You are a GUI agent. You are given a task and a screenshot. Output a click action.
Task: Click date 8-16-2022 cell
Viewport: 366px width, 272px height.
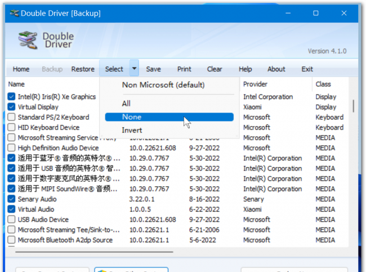(204, 199)
